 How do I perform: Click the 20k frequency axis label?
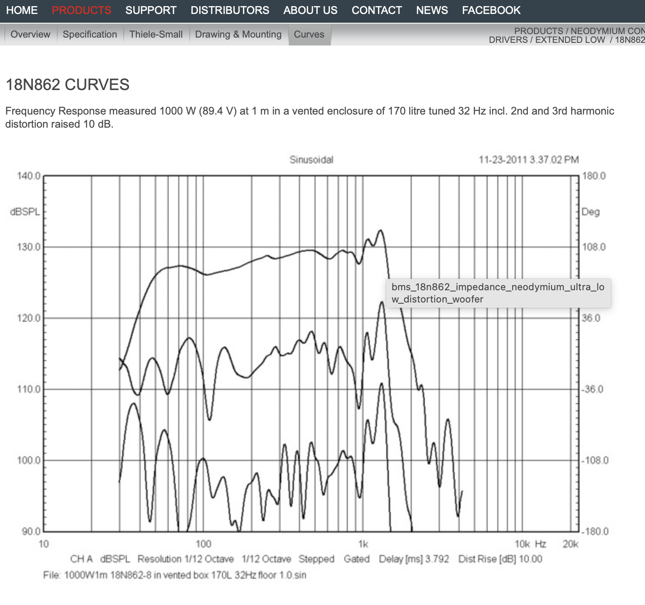570,544
